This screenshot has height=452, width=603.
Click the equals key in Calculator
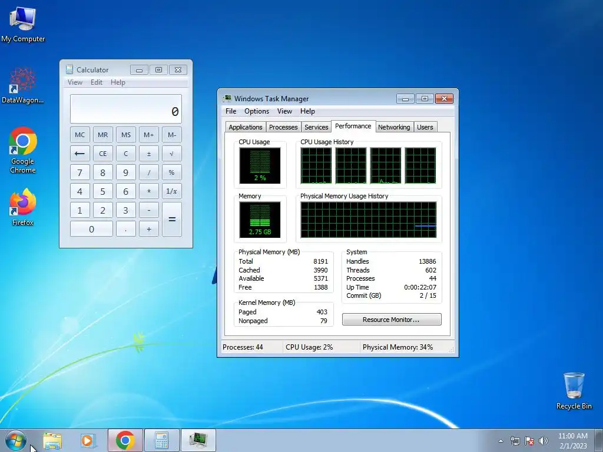(171, 219)
